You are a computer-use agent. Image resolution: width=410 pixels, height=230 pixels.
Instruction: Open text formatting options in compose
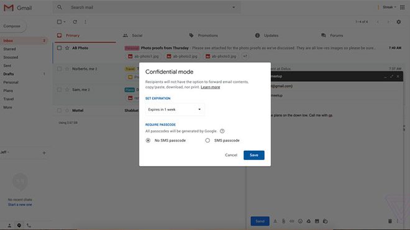pyautogui.click(x=275, y=221)
